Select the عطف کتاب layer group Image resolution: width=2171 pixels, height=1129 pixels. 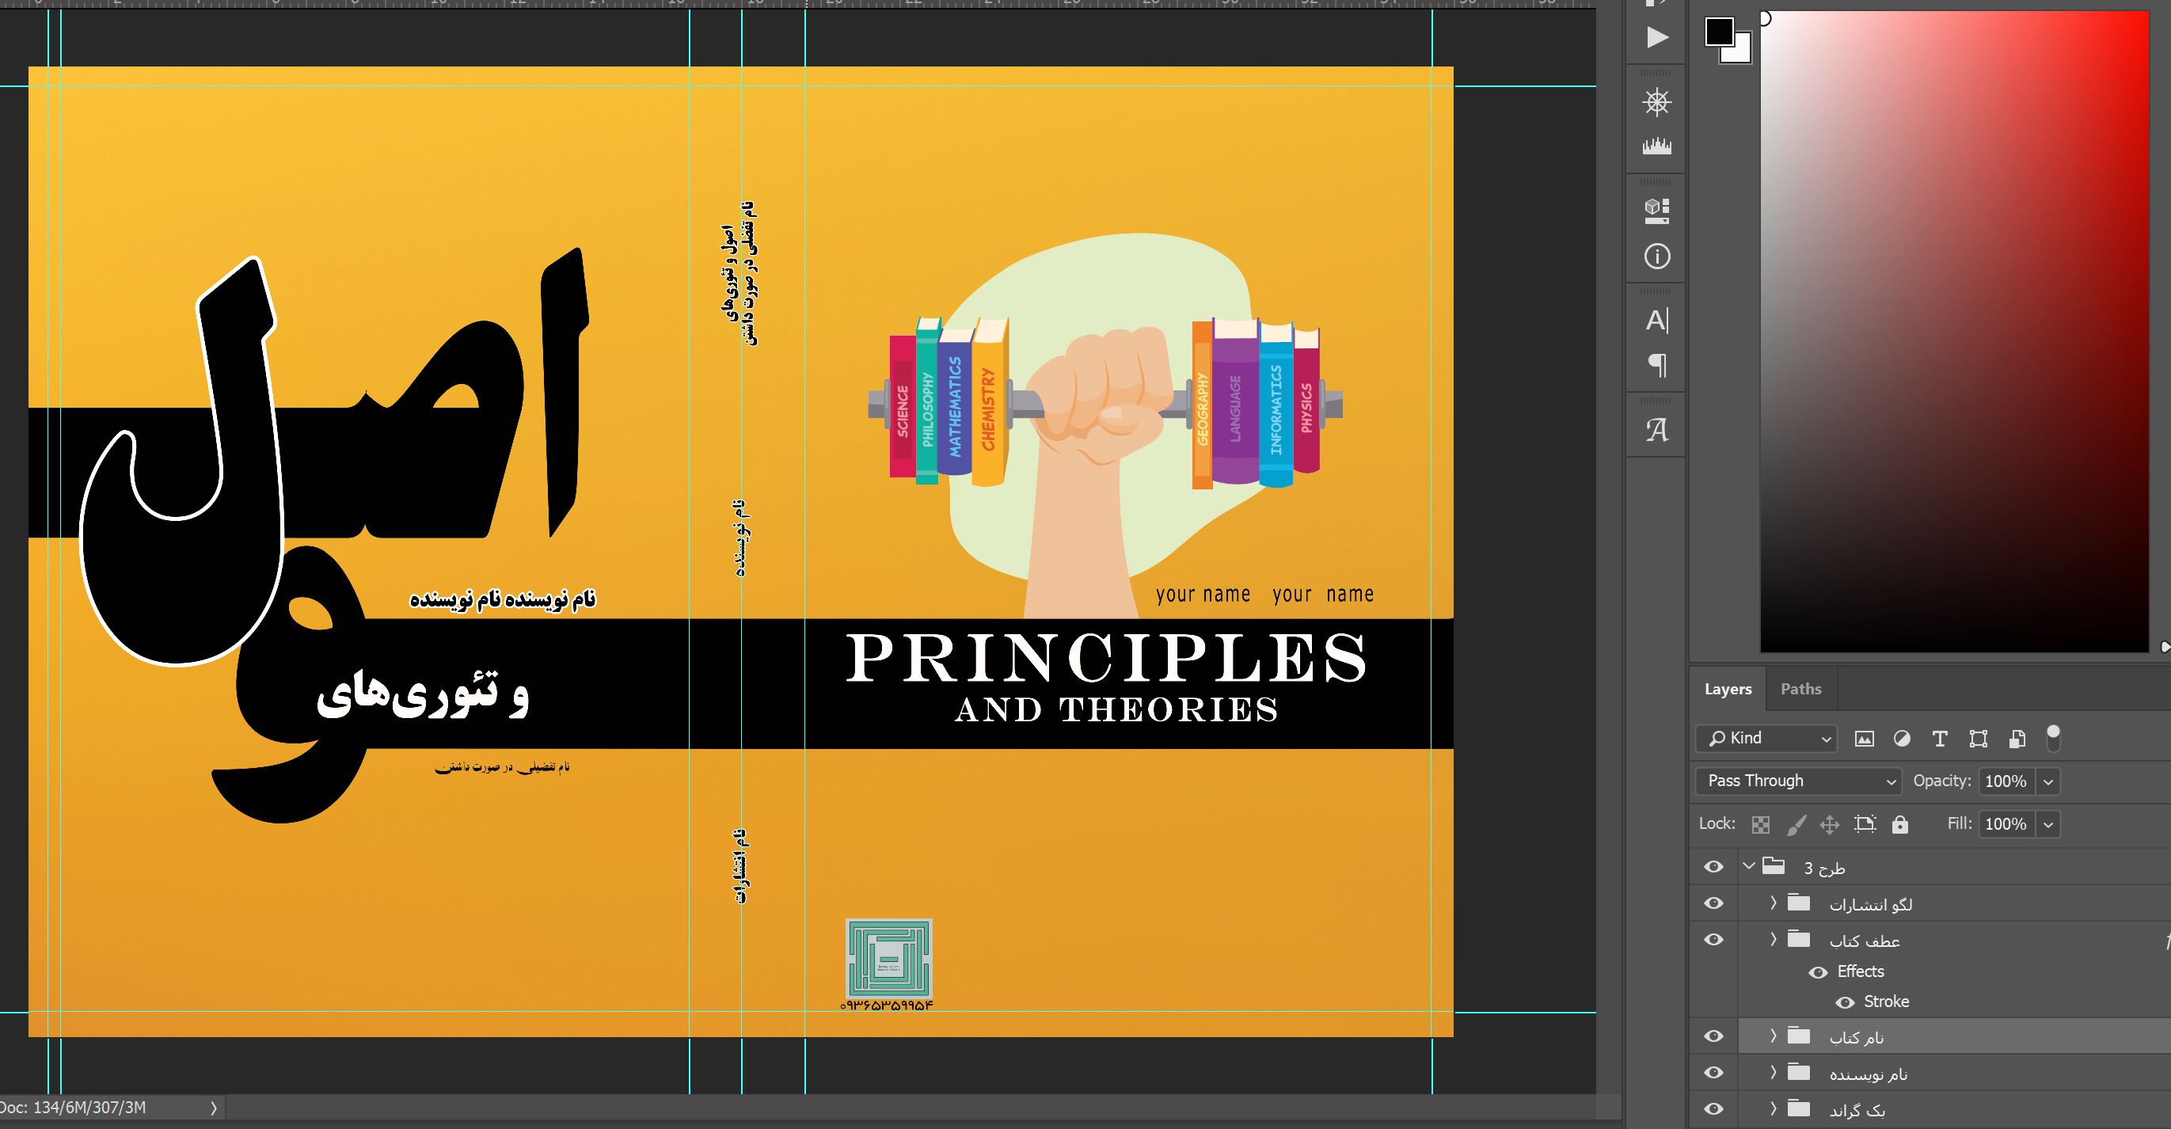pyautogui.click(x=1863, y=941)
